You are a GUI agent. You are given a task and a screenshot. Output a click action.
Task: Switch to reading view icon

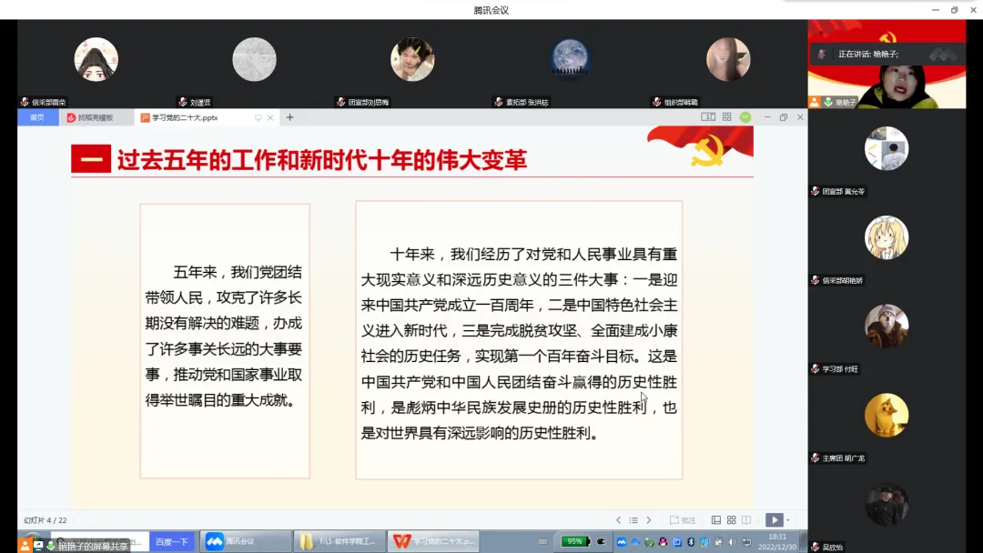746,520
